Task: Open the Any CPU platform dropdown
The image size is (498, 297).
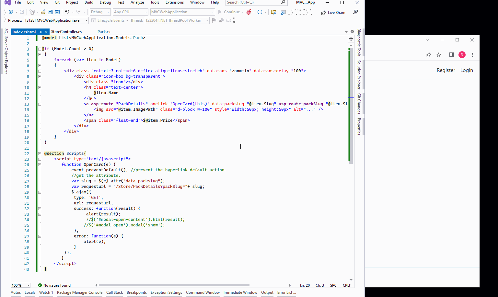Action: coord(131,12)
